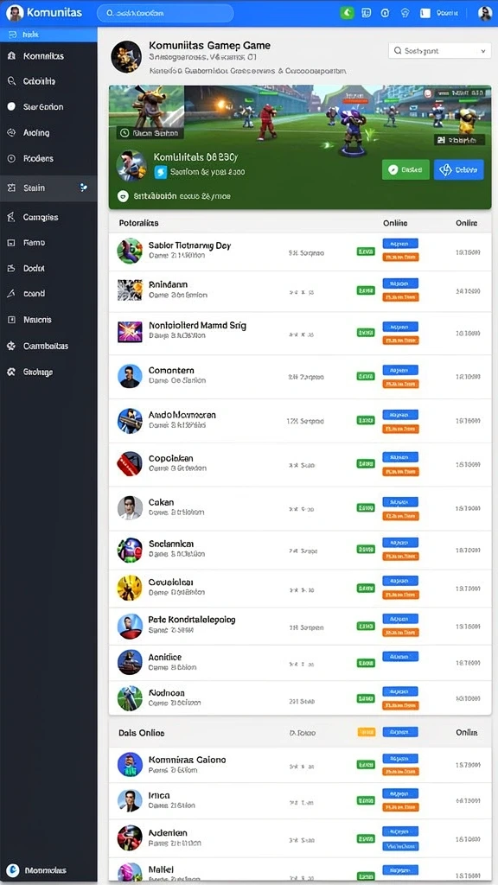Viewport: 498px width, 885px height.
Task: Click the round icon beside Monnoias at sidebar bottom
Action: [x=12, y=869]
